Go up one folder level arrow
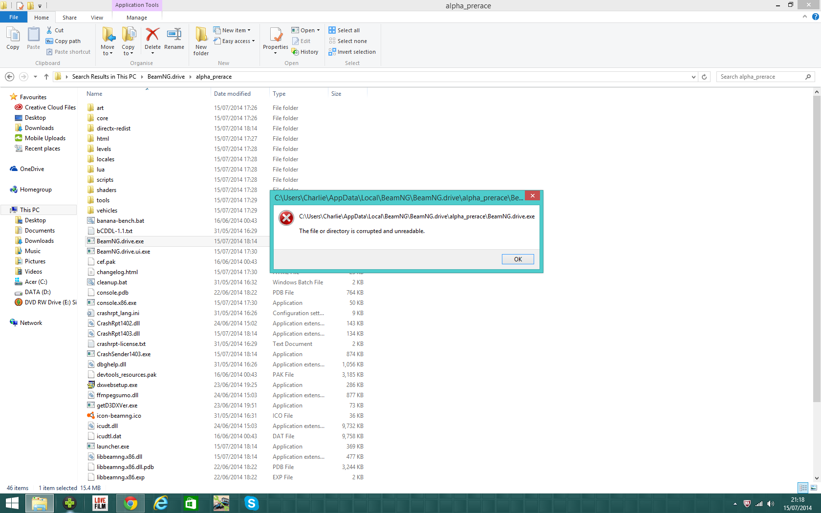The height and width of the screenshot is (513, 821). [46, 77]
